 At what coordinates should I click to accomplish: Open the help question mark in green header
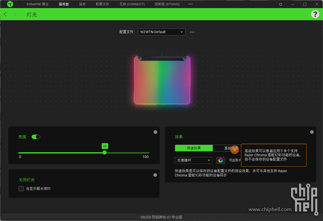tap(315, 14)
